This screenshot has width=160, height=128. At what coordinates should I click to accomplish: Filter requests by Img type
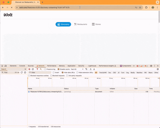(127, 73)
